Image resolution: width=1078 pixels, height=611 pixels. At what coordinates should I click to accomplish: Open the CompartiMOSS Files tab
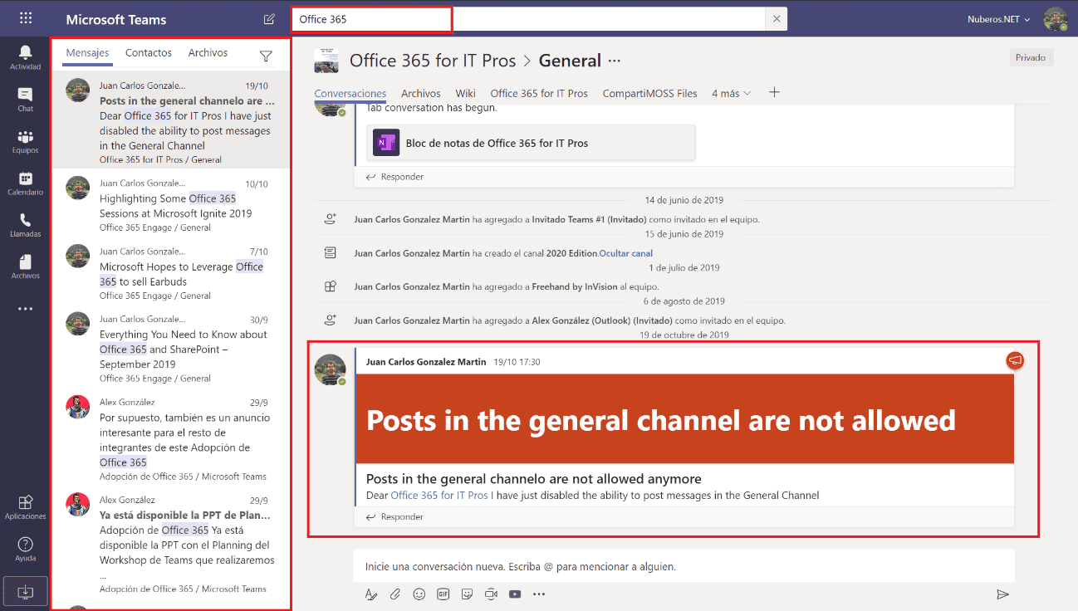tap(650, 94)
